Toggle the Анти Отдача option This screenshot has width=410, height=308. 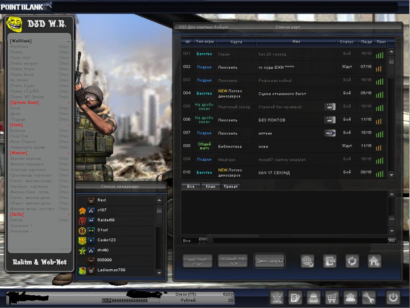pyautogui.click(x=40, y=141)
